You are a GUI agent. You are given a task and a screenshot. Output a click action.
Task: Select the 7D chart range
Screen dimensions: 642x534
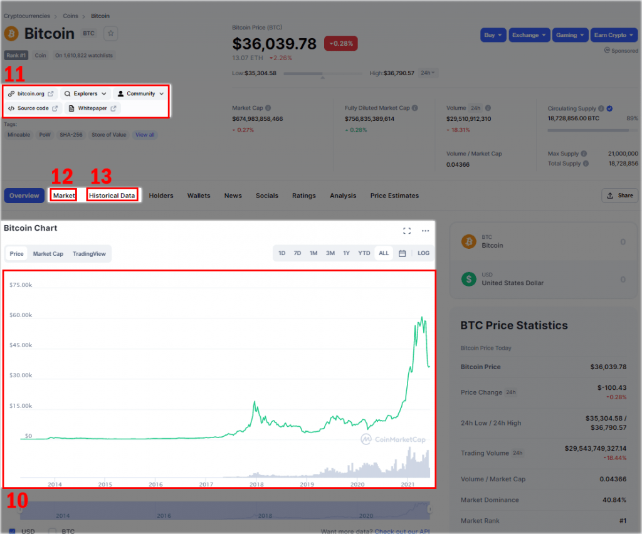coord(297,253)
